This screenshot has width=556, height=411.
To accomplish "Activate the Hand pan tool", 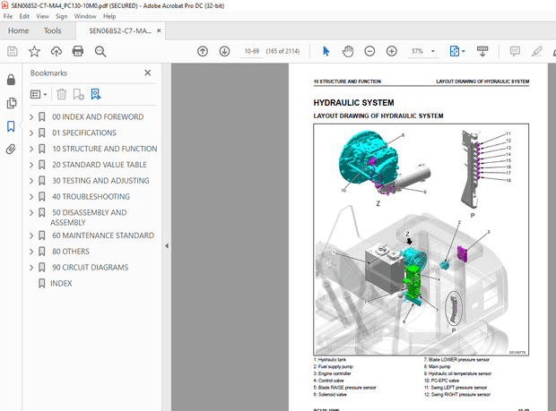I will pos(348,51).
